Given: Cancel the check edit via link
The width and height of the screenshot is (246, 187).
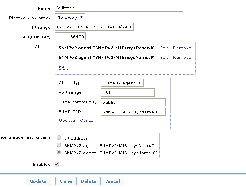Looking at the screenshot, I should 87,121.
